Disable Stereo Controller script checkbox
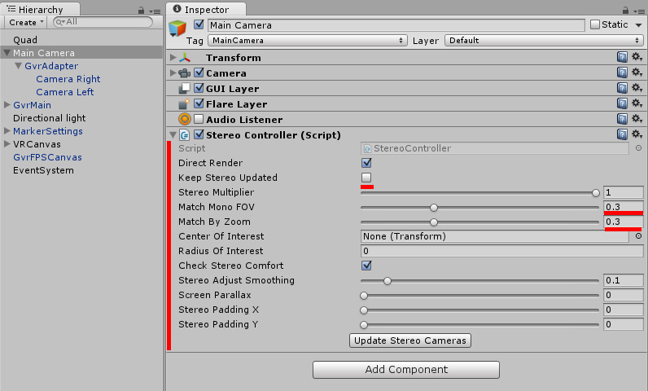The width and height of the screenshot is (648, 391). (199, 134)
